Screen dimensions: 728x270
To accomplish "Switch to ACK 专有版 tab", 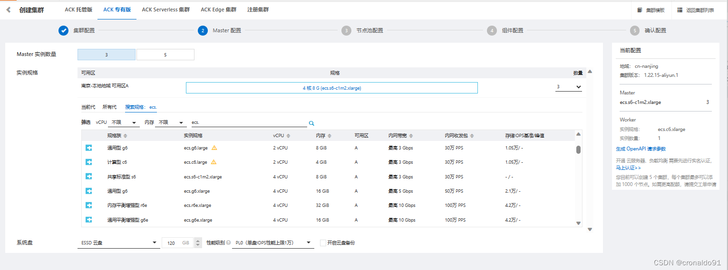I will (x=117, y=9).
